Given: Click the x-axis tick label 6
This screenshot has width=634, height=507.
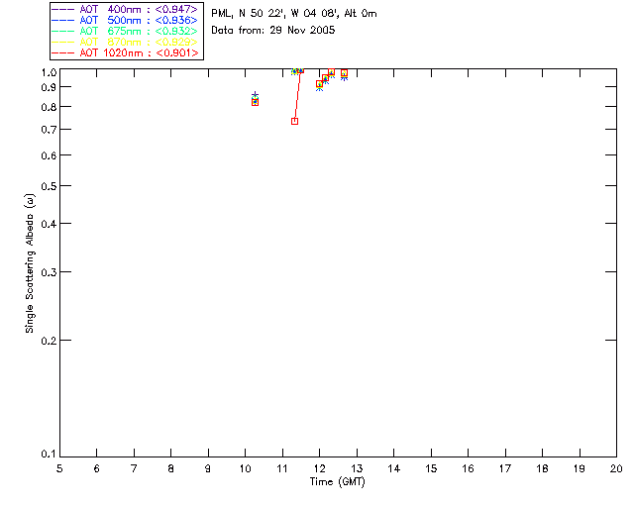Looking at the screenshot, I should tap(97, 468).
